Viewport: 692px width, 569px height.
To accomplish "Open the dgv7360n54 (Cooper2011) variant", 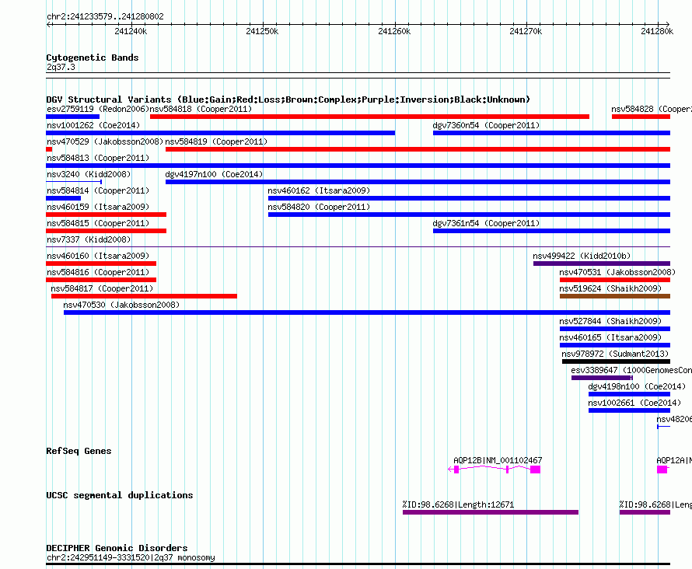I will click(x=552, y=133).
